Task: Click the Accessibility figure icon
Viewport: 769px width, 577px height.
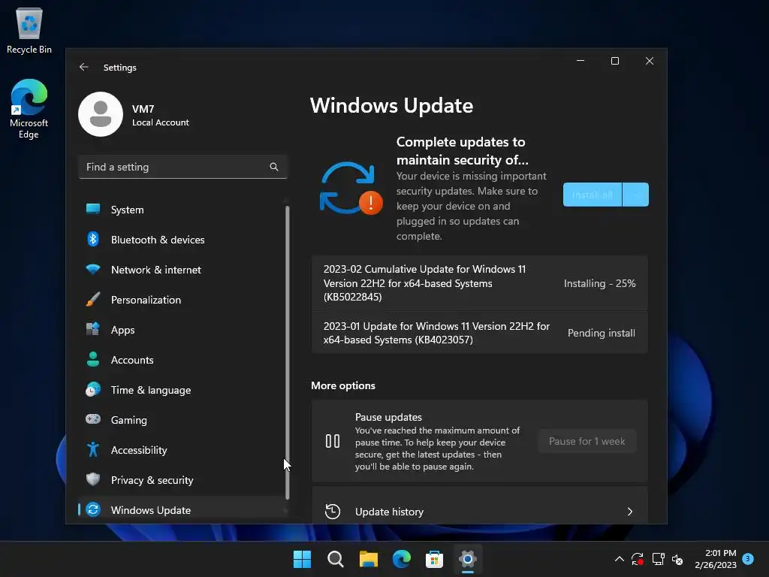Action: [x=92, y=449]
